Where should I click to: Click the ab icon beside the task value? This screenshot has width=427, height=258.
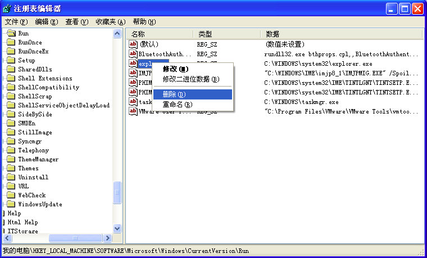(133, 102)
